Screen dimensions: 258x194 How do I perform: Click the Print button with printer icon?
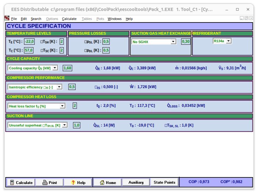click(x=50, y=183)
